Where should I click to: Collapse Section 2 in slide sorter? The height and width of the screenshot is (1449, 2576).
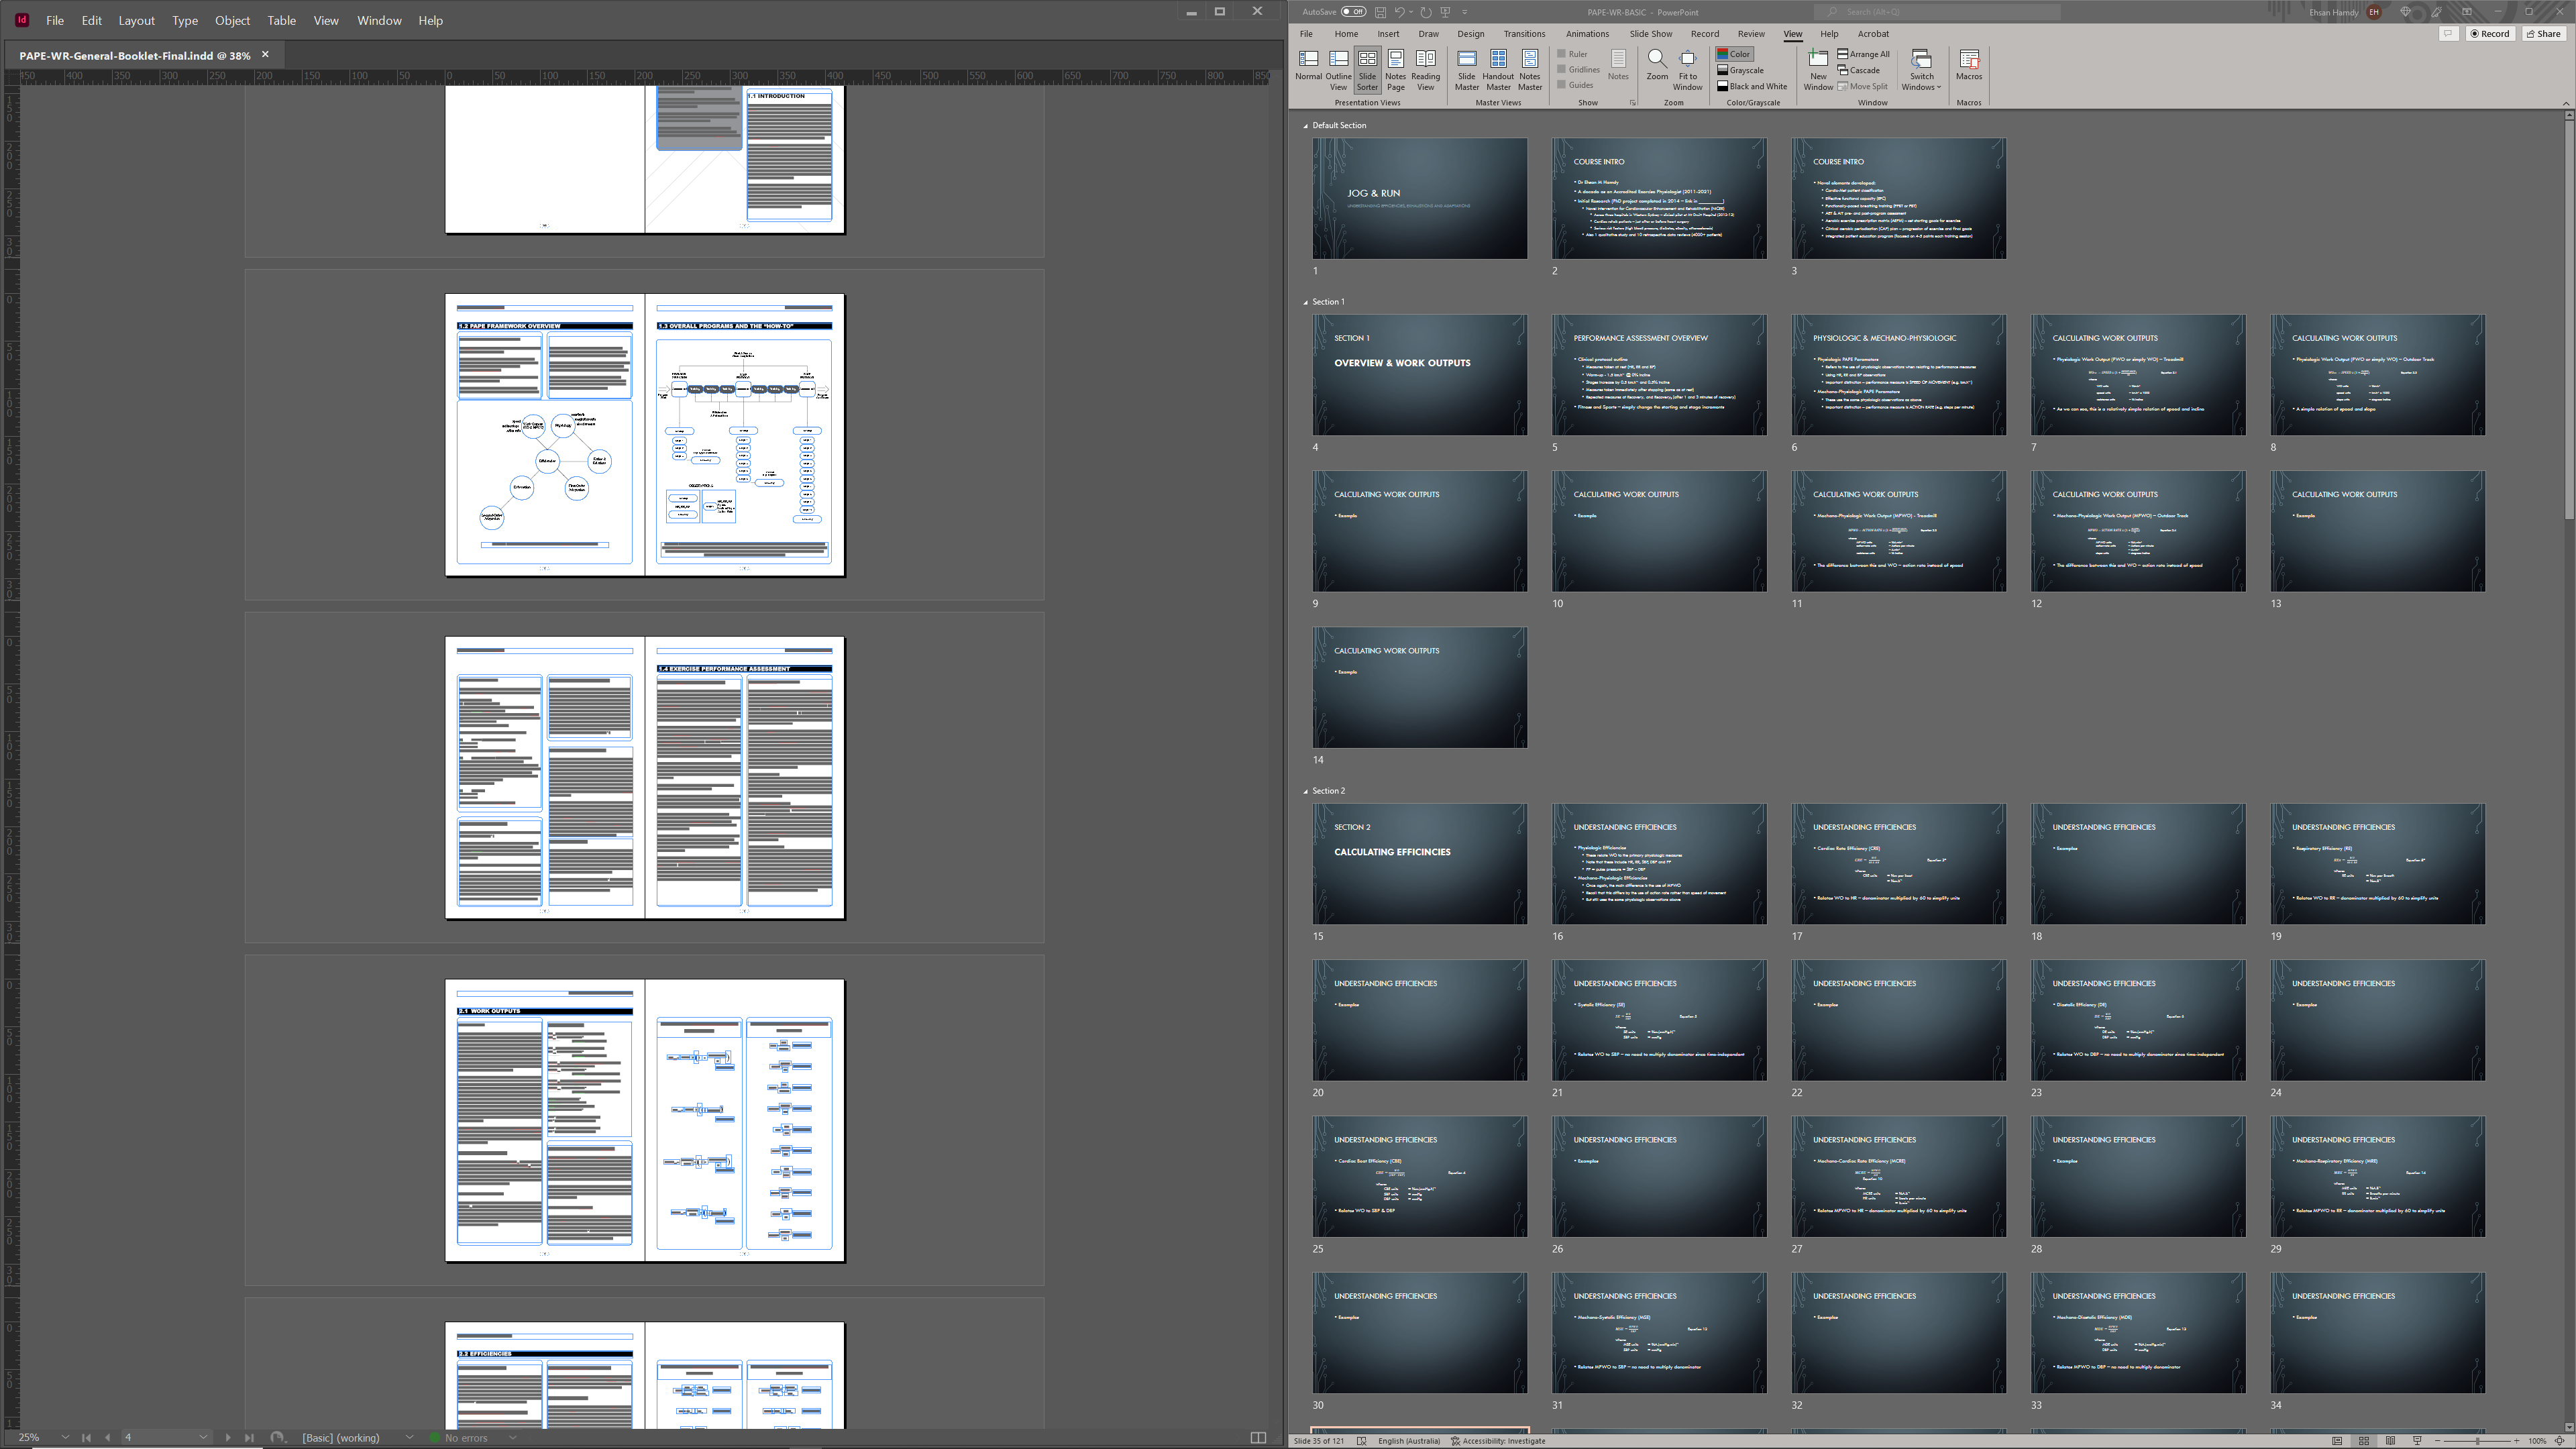[x=1306, y=791]
